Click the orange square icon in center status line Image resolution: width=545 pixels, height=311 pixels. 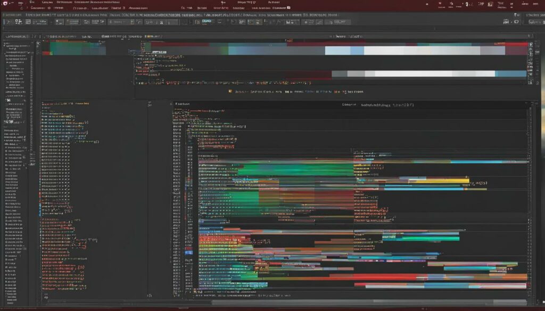[230, 91]
